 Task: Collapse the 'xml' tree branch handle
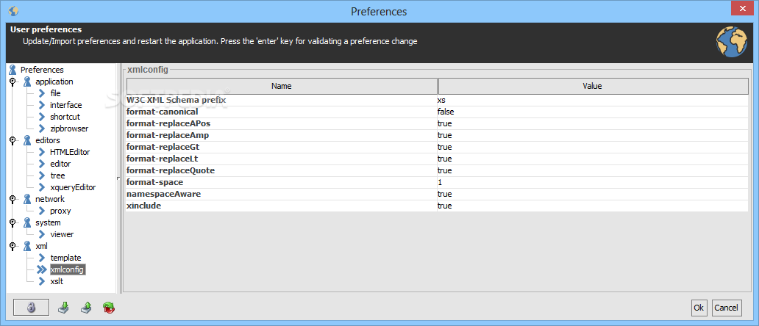pyautogui.click(x=13, y=246)
